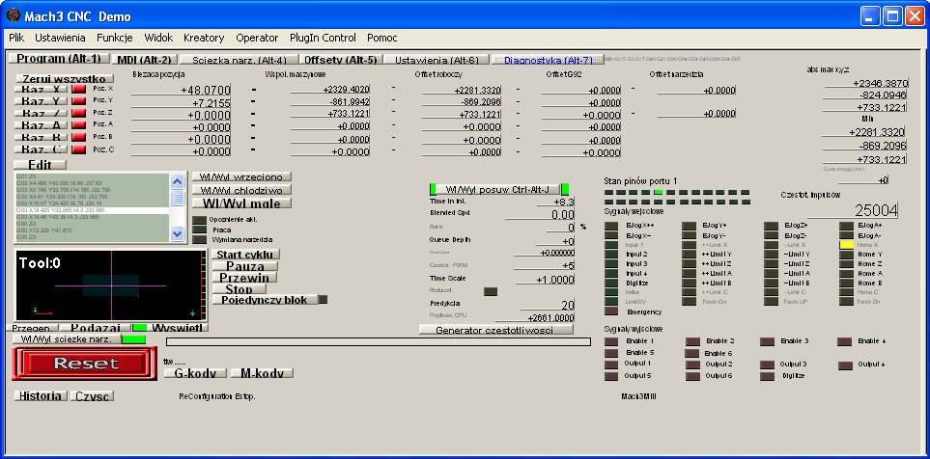Click the Mach3 app icon in title bar
The image size is (930, 459).
[x=13, y=15]
